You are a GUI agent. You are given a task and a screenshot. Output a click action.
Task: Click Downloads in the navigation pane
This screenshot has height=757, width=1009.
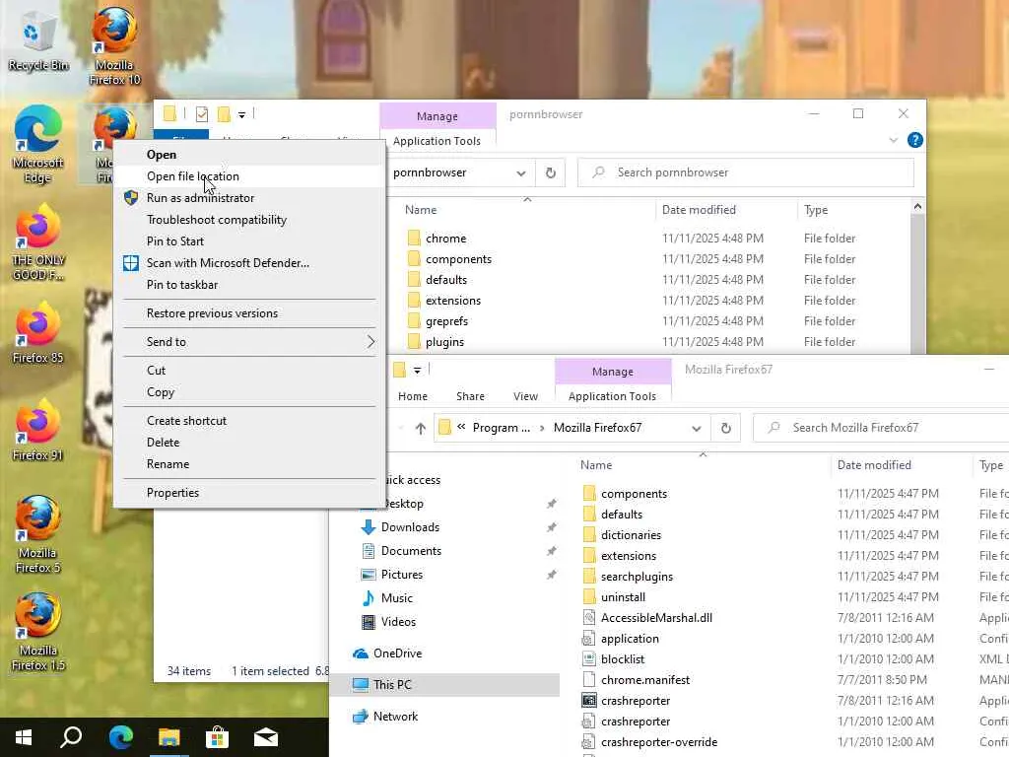410,527
